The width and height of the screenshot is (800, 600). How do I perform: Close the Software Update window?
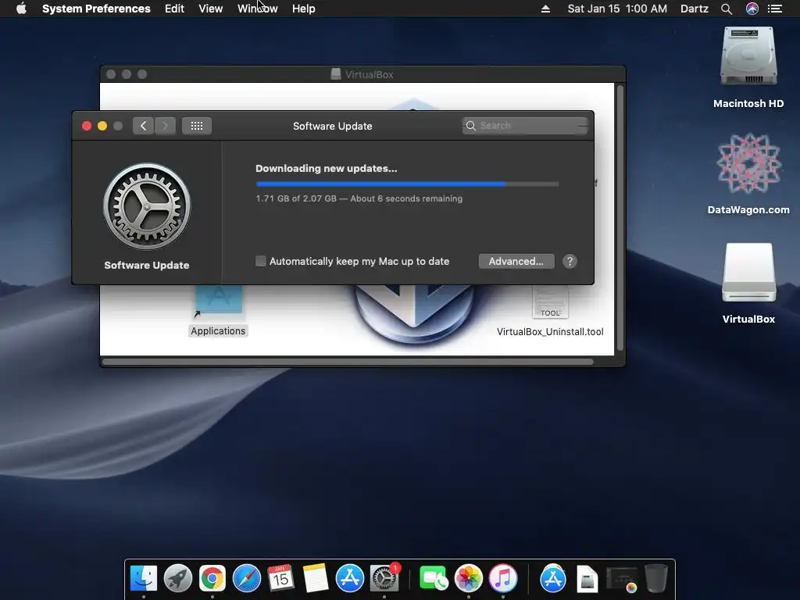(87, 126)
